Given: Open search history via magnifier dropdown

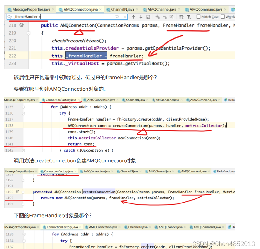Looking at the screenshot, I should click(10, 17).
